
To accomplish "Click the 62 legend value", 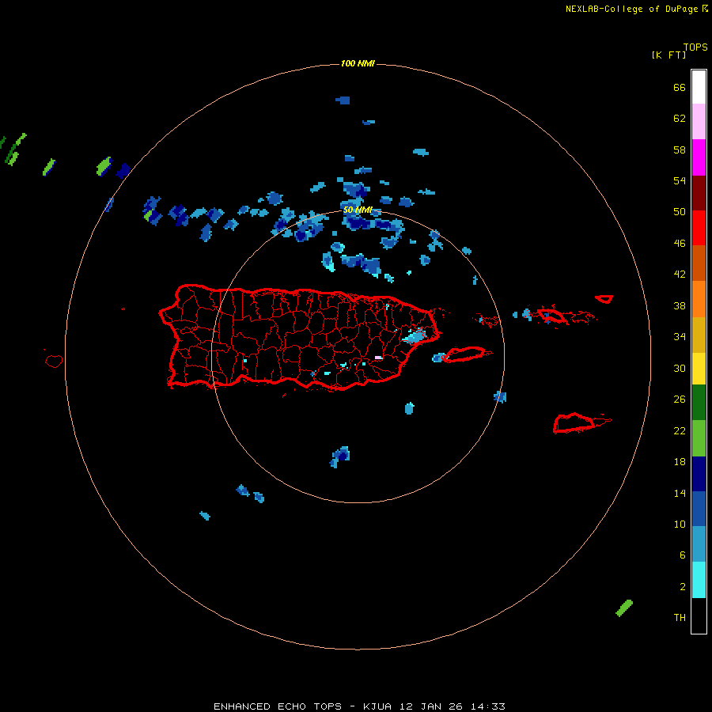I will click(680, 119).
